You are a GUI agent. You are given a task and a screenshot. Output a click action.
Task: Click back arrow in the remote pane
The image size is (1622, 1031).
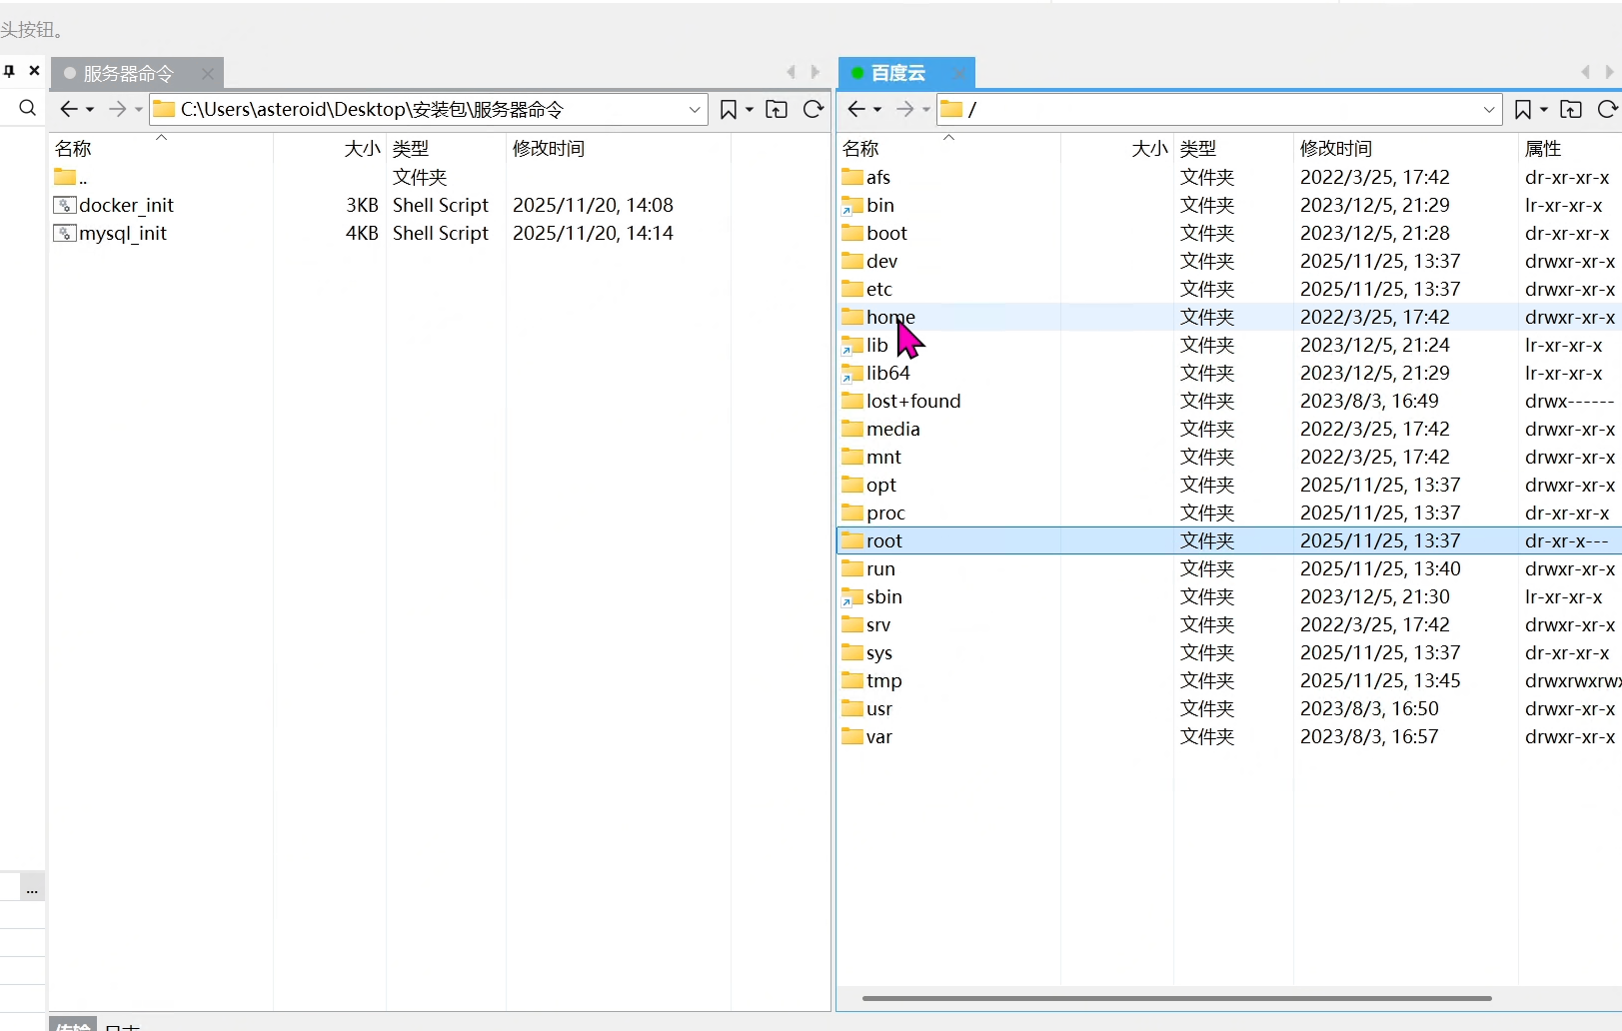[856, 109]
